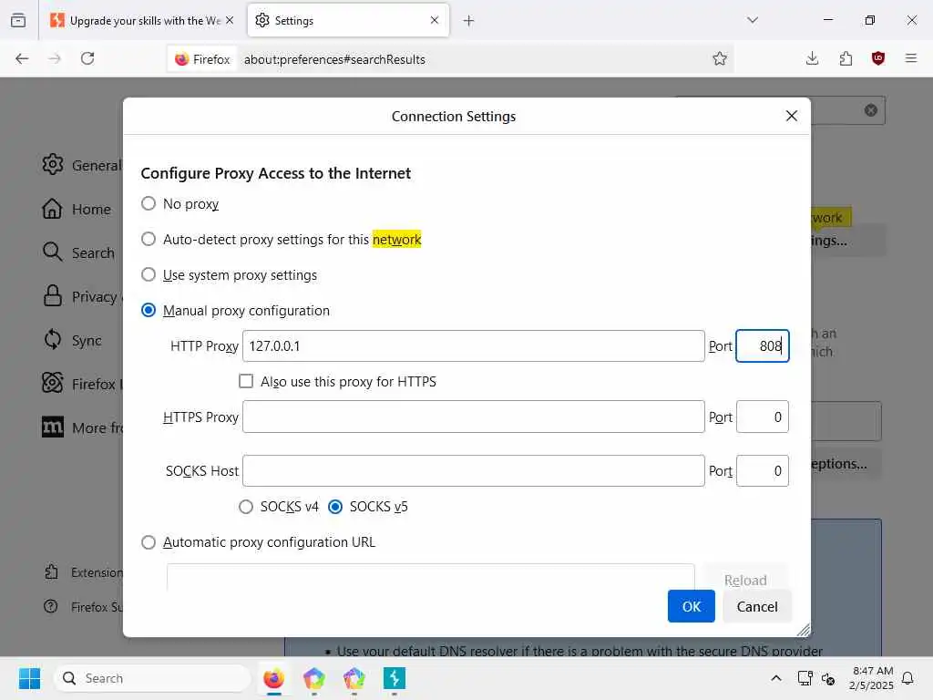The height and width of the screenshot is (700, 933).
Task: Open a new tab
Action: pyautogui.click(x=468, y=20)
